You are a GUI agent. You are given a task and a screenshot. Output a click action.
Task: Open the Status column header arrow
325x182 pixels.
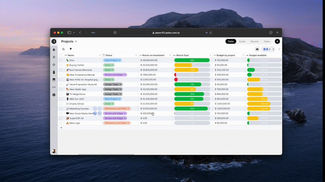point(136,55)
